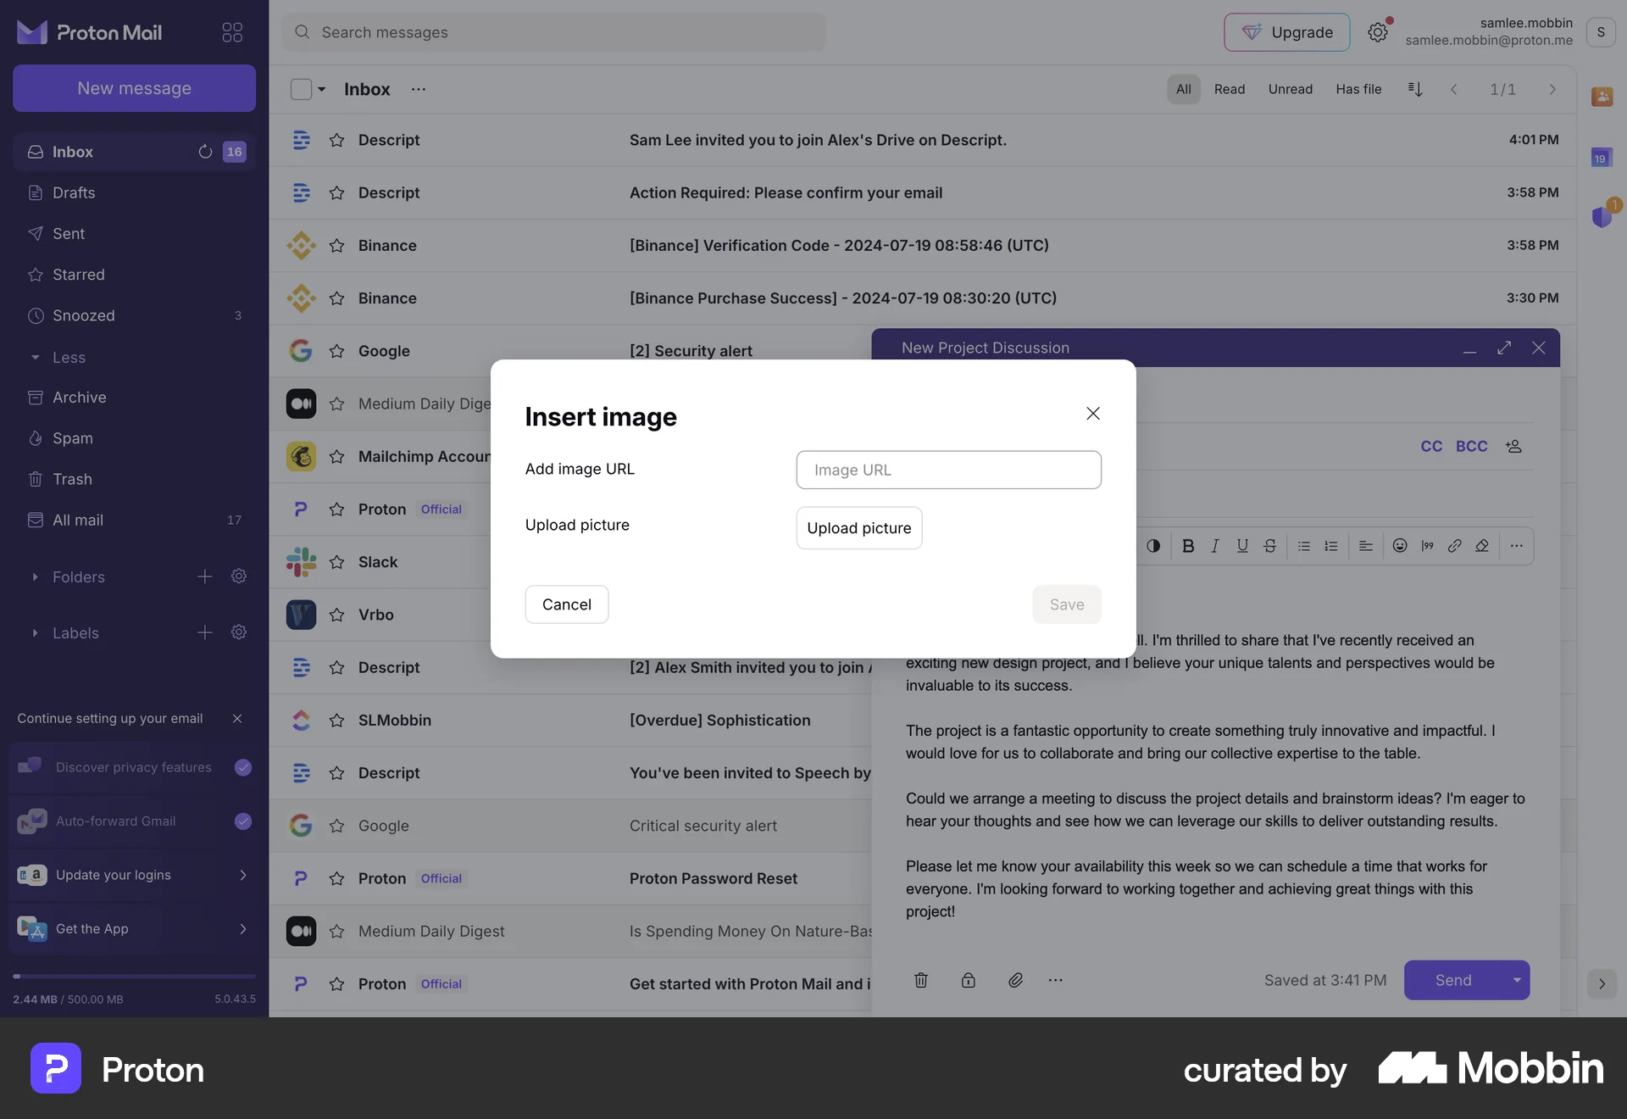Viewport: 1627px width, 1119px height.
Task: Open the Proton apps grid icon
Action: pyautogui.click(x=231, y=32)
